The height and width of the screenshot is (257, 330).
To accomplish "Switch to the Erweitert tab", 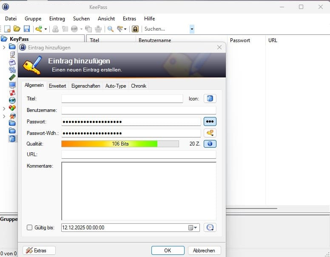I will point(57,86).
